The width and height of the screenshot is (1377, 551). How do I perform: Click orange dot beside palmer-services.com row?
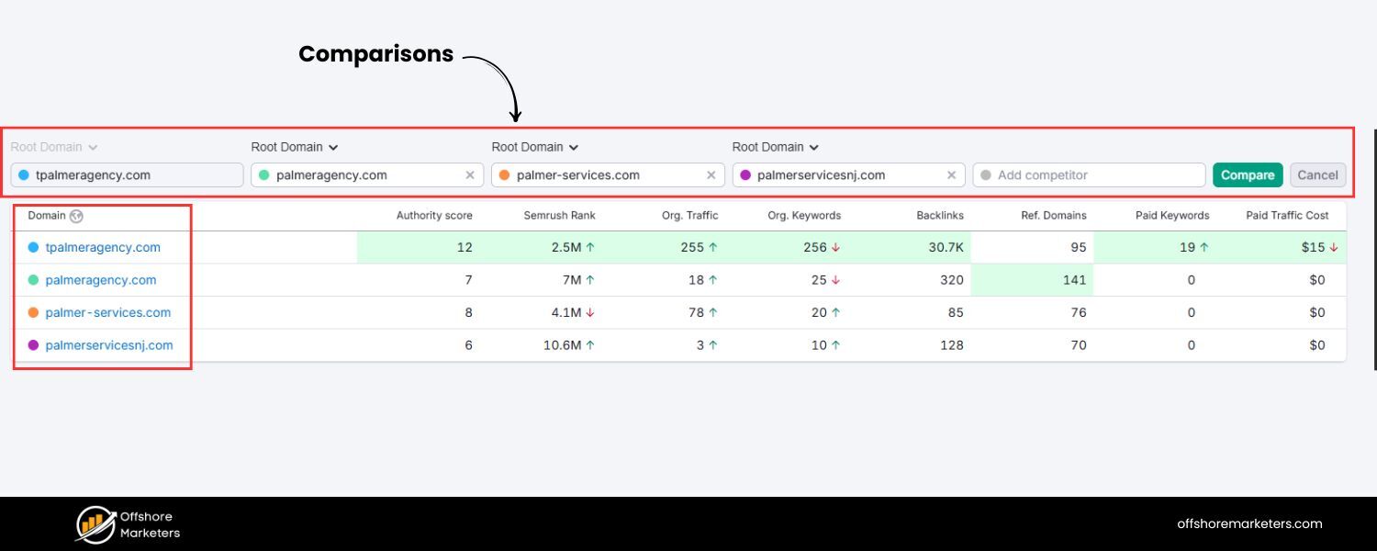(x=34, y=312)
